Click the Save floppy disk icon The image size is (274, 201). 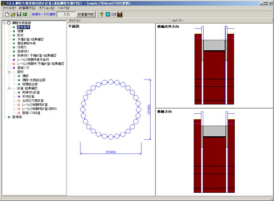(x=19, y=15)
